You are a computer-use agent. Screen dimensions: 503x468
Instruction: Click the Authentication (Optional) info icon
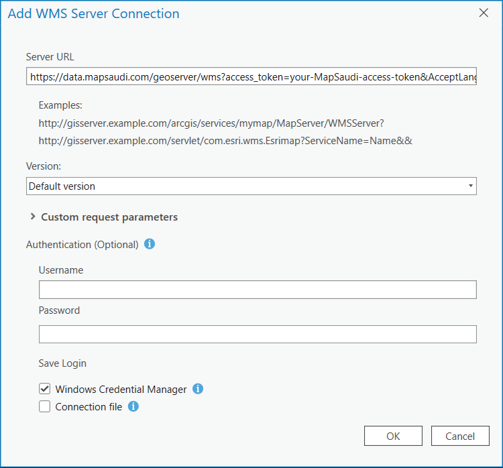[150, 244]
